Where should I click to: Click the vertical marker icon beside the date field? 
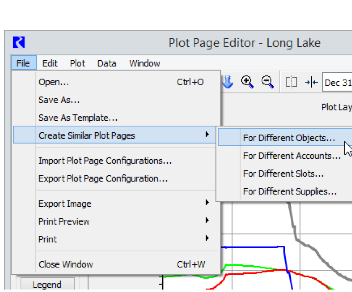point(311,82)
